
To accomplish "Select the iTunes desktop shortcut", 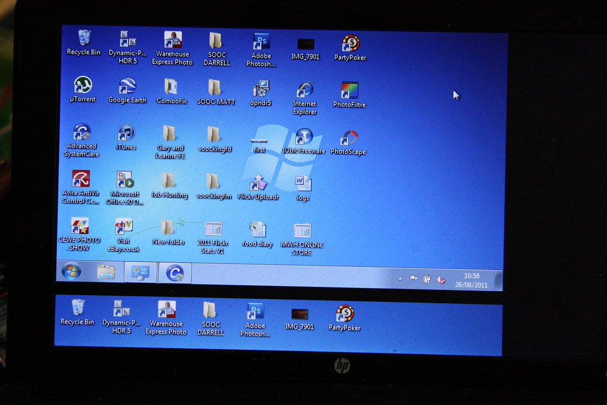I will click(126, 133).
